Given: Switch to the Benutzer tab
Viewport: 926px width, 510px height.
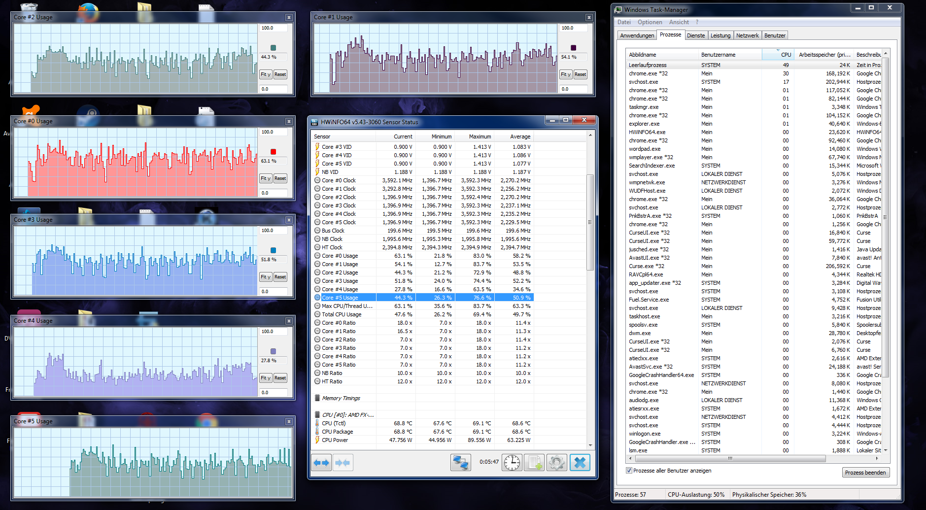Looking at the screenshot, I should [775, 35].
